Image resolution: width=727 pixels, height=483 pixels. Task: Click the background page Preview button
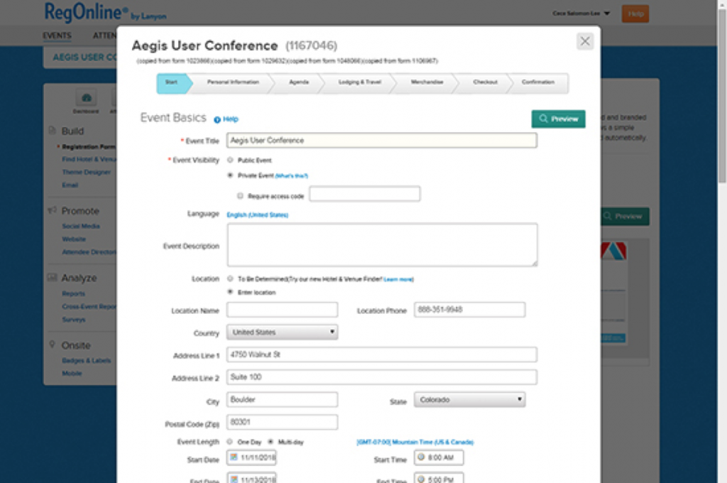click(x=625, y=216)
